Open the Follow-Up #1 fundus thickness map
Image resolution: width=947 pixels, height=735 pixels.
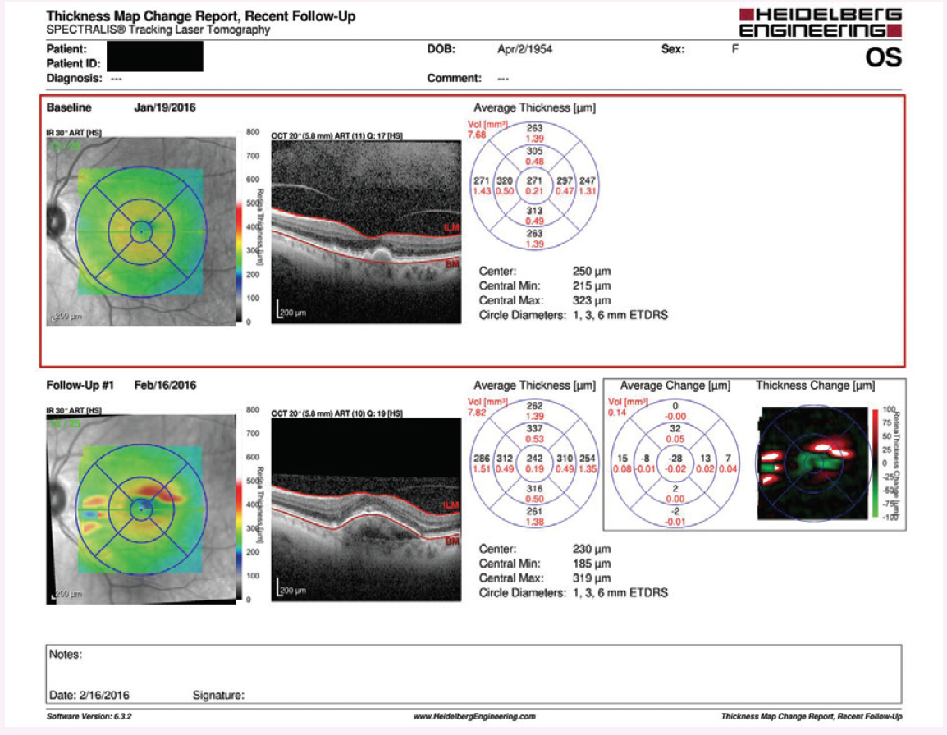[140, 509]
